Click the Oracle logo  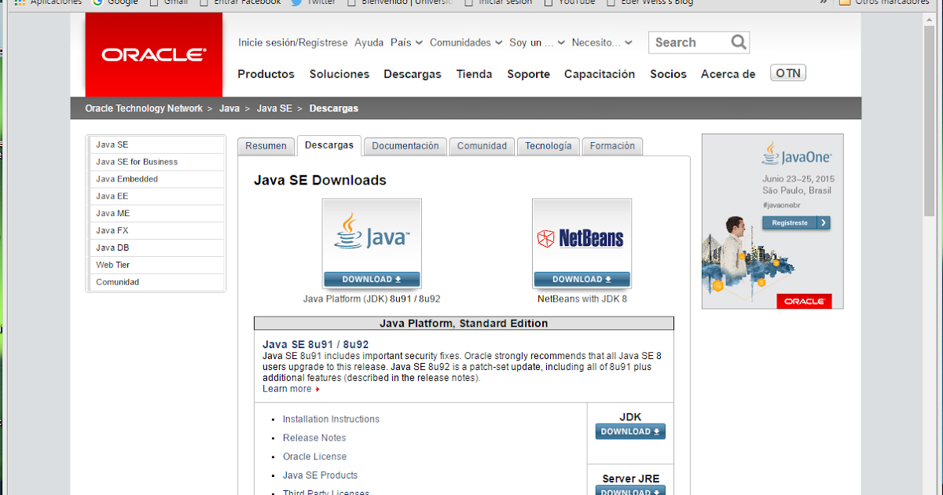[153, 55]
